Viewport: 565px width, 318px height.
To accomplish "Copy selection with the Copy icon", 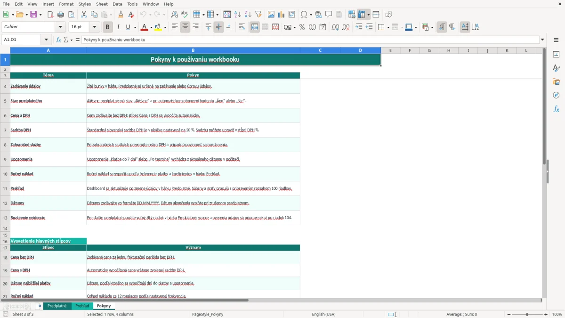I will tap(94, 15).
